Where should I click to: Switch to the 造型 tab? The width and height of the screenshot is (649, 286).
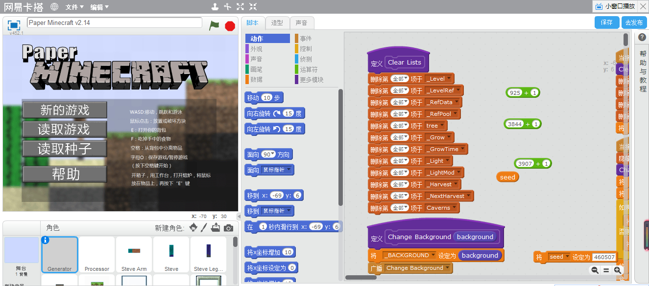(277, 22)
